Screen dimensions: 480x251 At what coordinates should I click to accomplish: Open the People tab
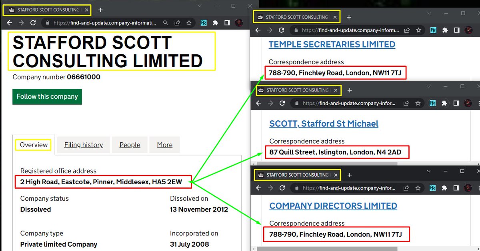[130, 145]
